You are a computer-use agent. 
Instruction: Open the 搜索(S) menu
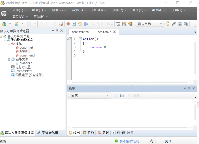[79, 10]
